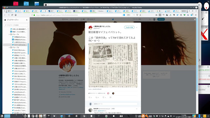Click the reply icon under the tweet

[90, 97]
